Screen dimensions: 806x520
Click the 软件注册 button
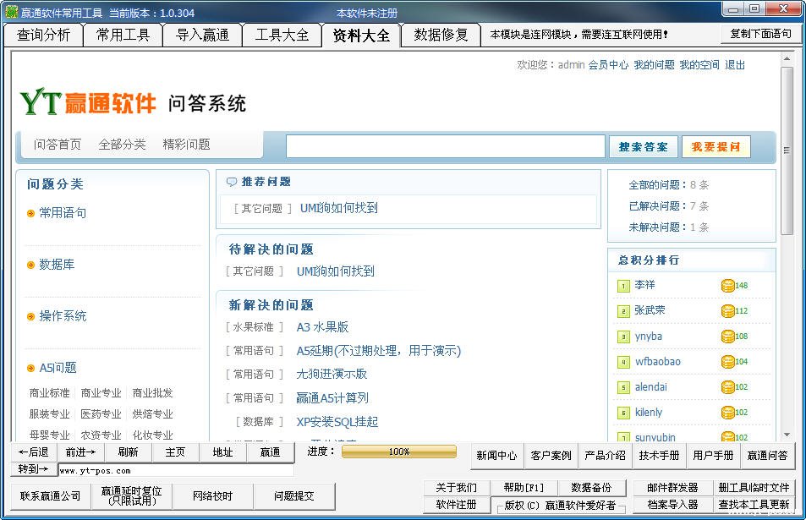pyautogui.click(x=457, y=505)
